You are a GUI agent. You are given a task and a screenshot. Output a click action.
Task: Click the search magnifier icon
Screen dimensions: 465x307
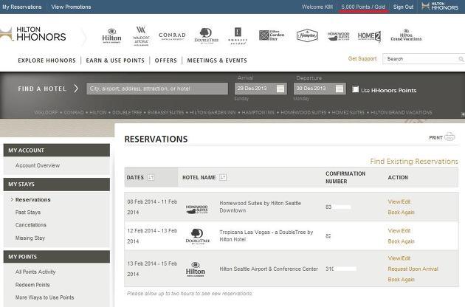(x=461, y=59)
